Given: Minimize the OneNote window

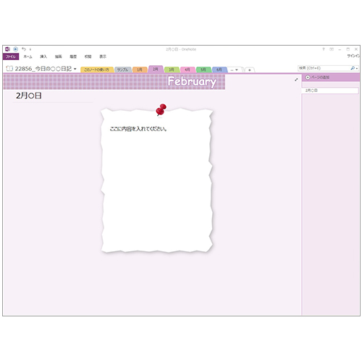Looking at the screenshot, I should point(340,49).
